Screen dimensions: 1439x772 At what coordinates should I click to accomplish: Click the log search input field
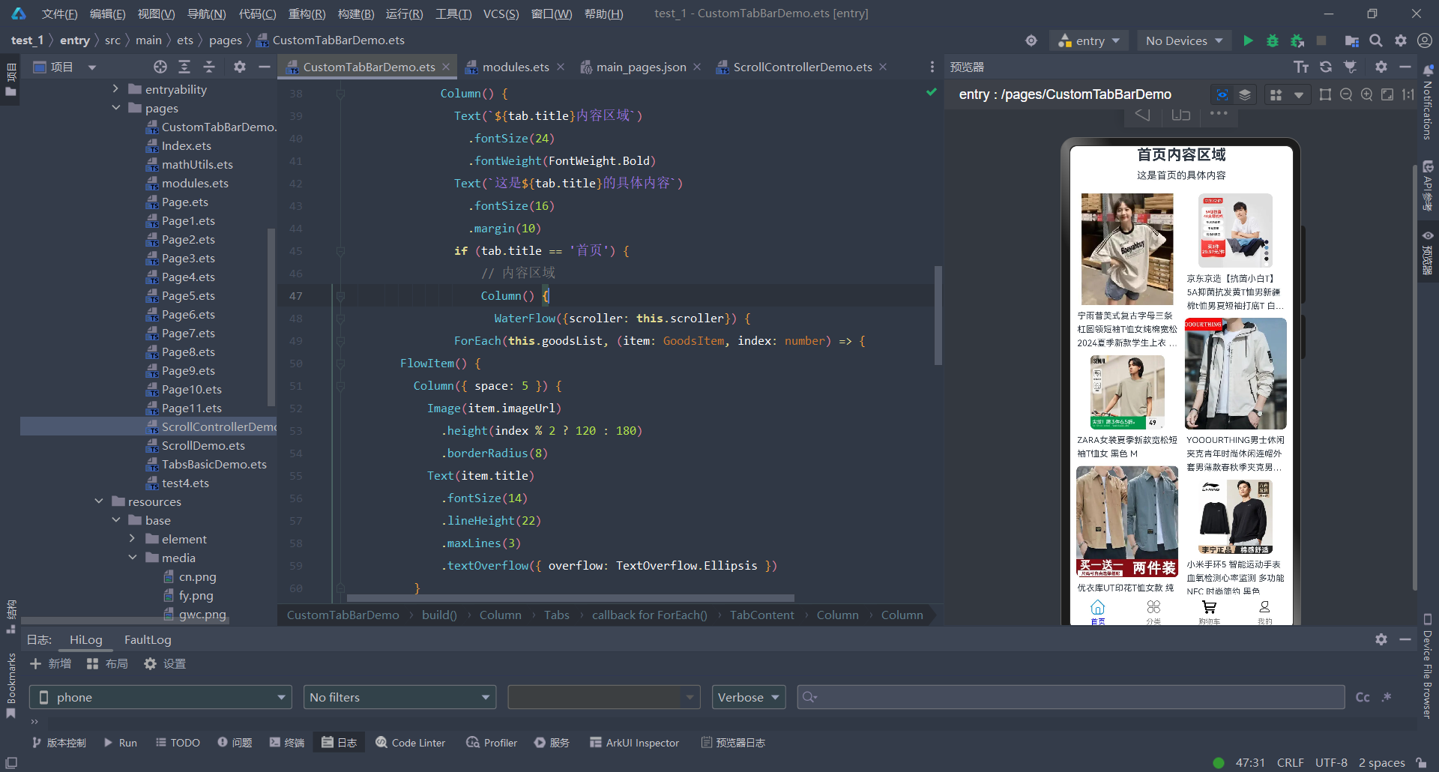pos(1072,697)
